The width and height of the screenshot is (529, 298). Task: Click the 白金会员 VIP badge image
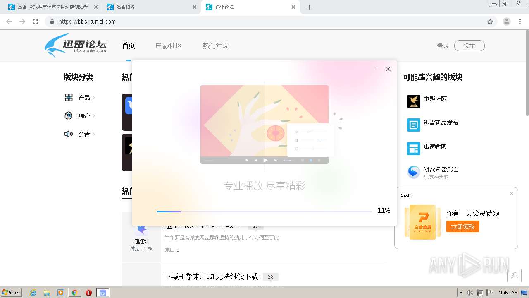[422, 222]
